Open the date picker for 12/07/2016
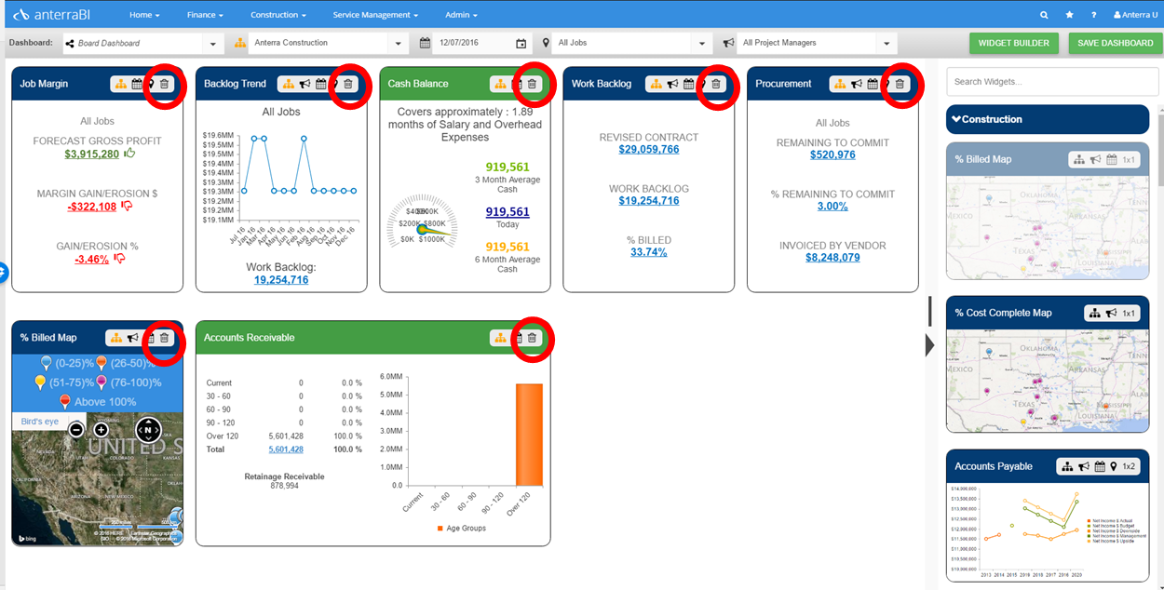 521,43
